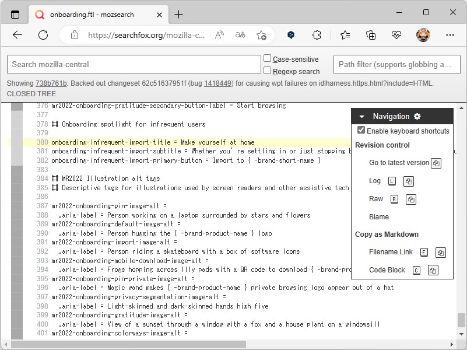Image resolution: width=467 pixels, height=350 pixels.
Task: Click text 'onboarding-infrequent-import-title'
Action: pyautogui.click(x=111, y=142)
